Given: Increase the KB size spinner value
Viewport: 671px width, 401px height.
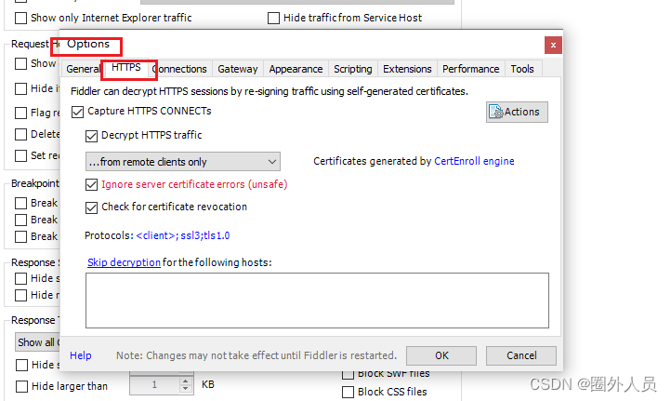Looking at the screenshot, I should [185, 381].
